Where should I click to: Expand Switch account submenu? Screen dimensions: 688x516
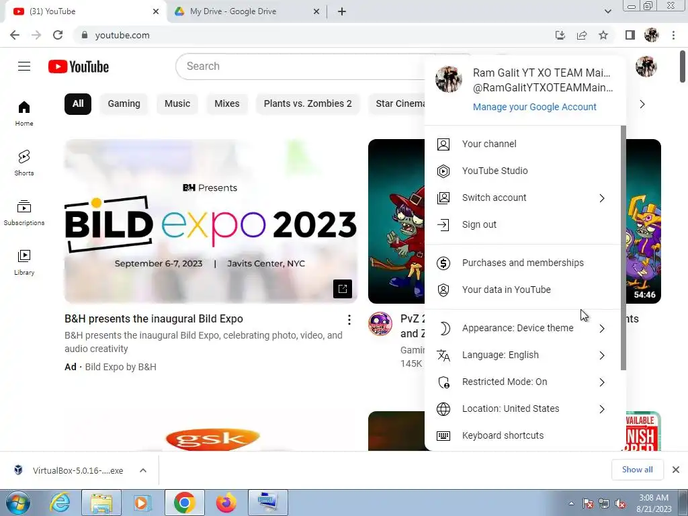click(601, 198)
